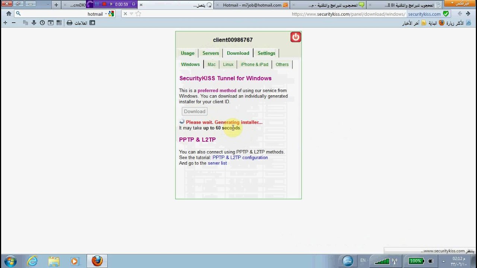Click the green signal strength bars

click(x=382, y=261)
